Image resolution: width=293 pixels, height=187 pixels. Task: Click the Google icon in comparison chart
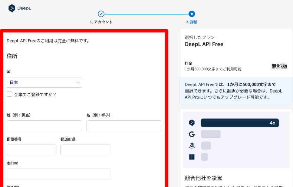coord(192,134)
